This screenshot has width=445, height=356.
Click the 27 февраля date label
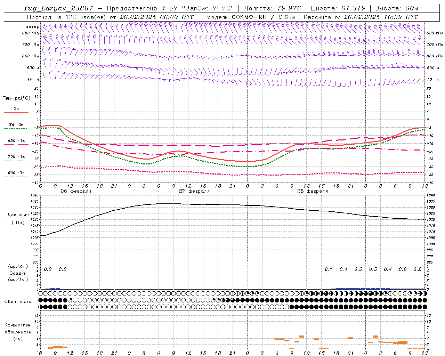(x=194, y=191)
